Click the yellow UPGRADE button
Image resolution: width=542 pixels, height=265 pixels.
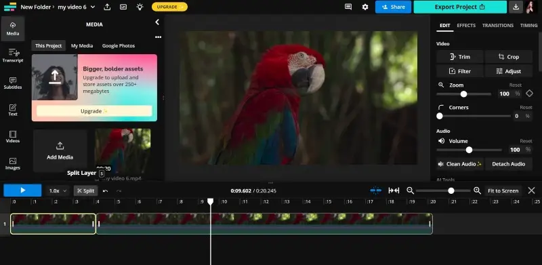click(170, 7)
